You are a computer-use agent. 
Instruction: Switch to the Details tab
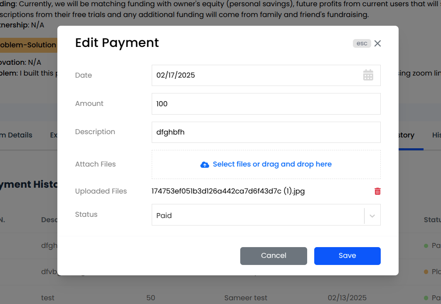[x=17, y=135]
